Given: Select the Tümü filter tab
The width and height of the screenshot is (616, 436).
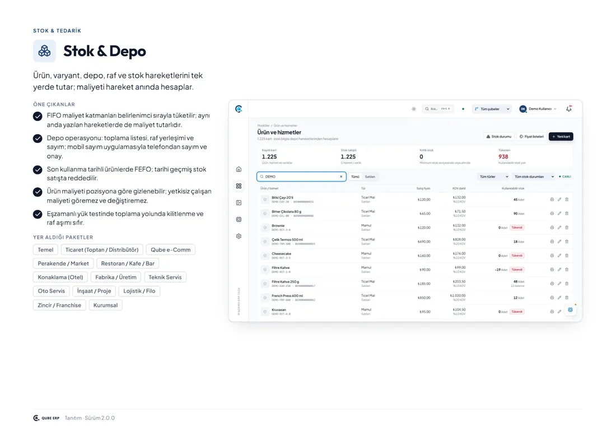Looking at the screenshot, I should tap(355, 177).
